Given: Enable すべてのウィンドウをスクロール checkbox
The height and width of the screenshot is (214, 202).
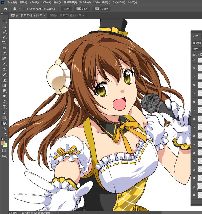Looking at the screenshot, I should [x=24, y=9].
